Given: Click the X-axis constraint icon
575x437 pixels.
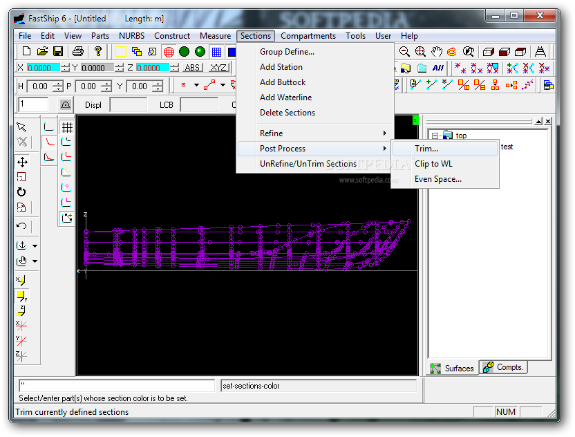Looking at the screenshot, I should pyautogui.click(x=21, y=325).
